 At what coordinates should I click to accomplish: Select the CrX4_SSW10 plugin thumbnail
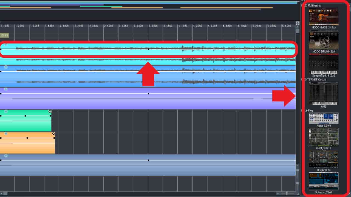tap(323, 137)
